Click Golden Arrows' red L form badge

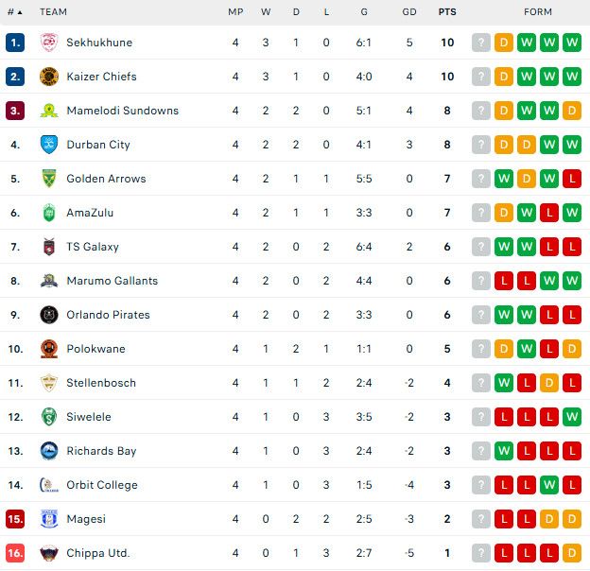coord(572,179)
